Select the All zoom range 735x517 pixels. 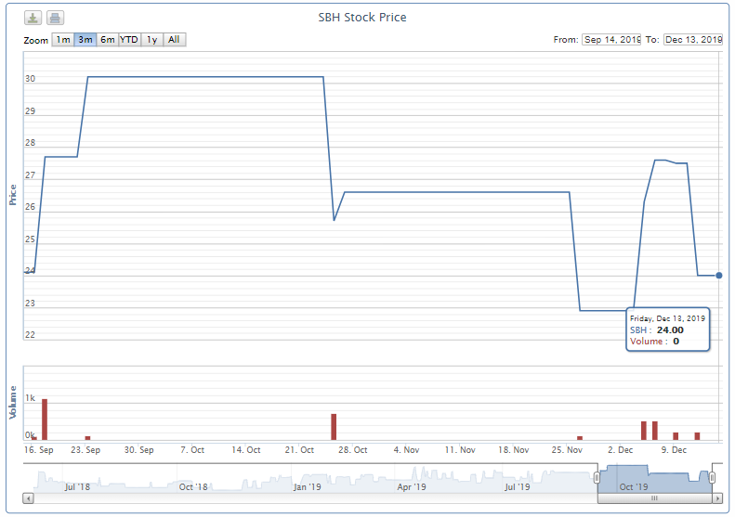[174, 40]
